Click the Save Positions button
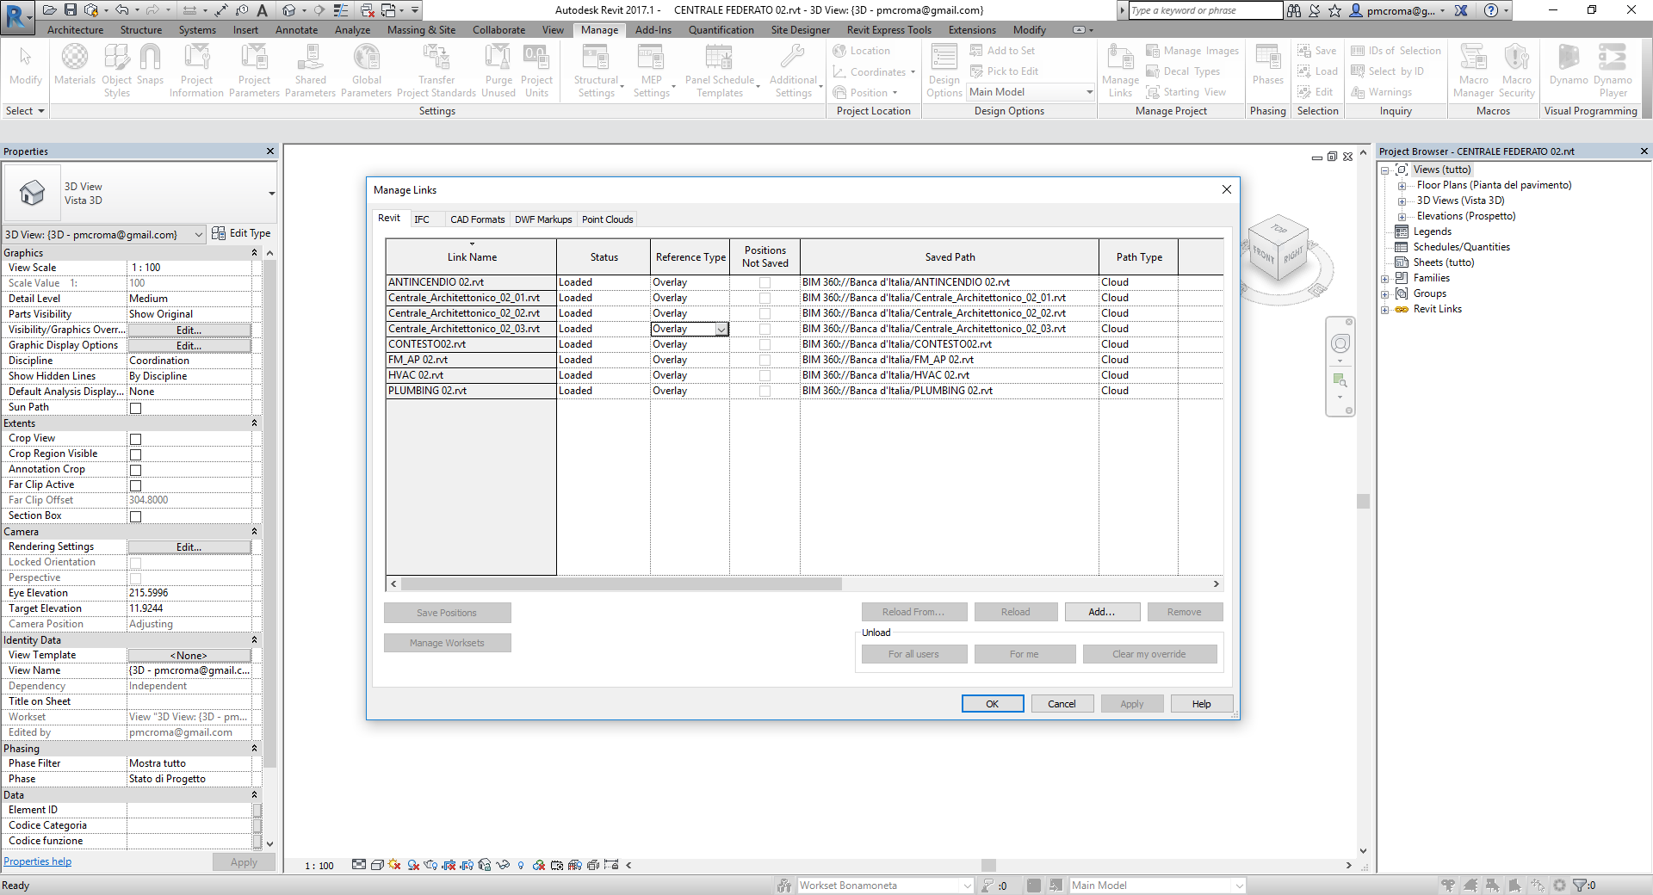 pos(447,612)
